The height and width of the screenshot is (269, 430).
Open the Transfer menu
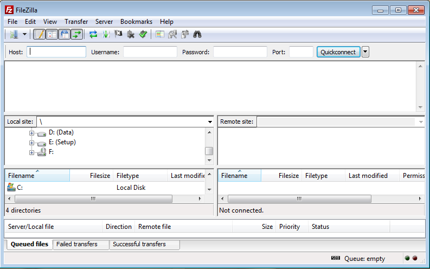76,22
